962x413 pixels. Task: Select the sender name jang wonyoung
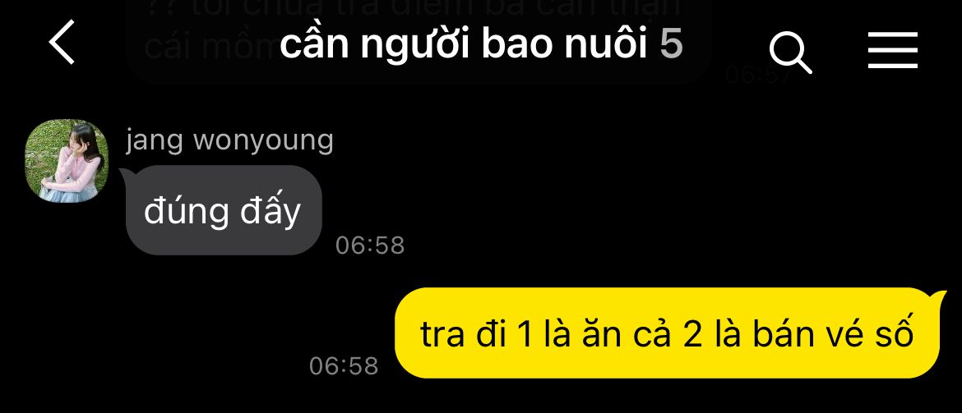point(229,140)
